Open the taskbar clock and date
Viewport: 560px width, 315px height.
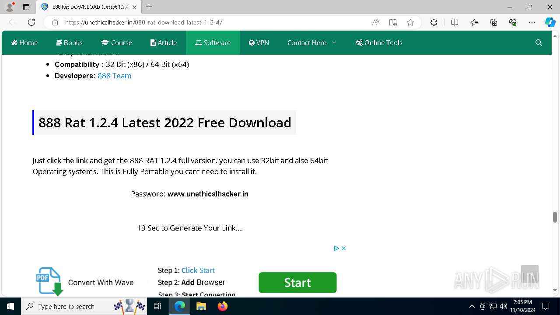pyautogui.click(x=523, y=306)
